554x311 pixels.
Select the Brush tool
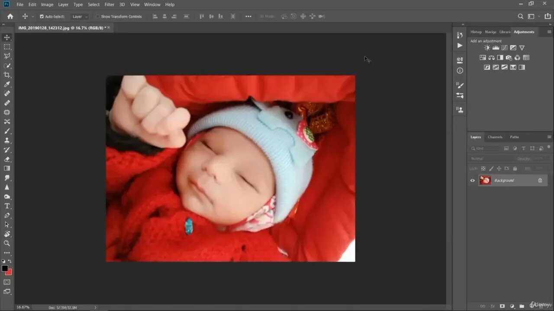tap(7, 131)
